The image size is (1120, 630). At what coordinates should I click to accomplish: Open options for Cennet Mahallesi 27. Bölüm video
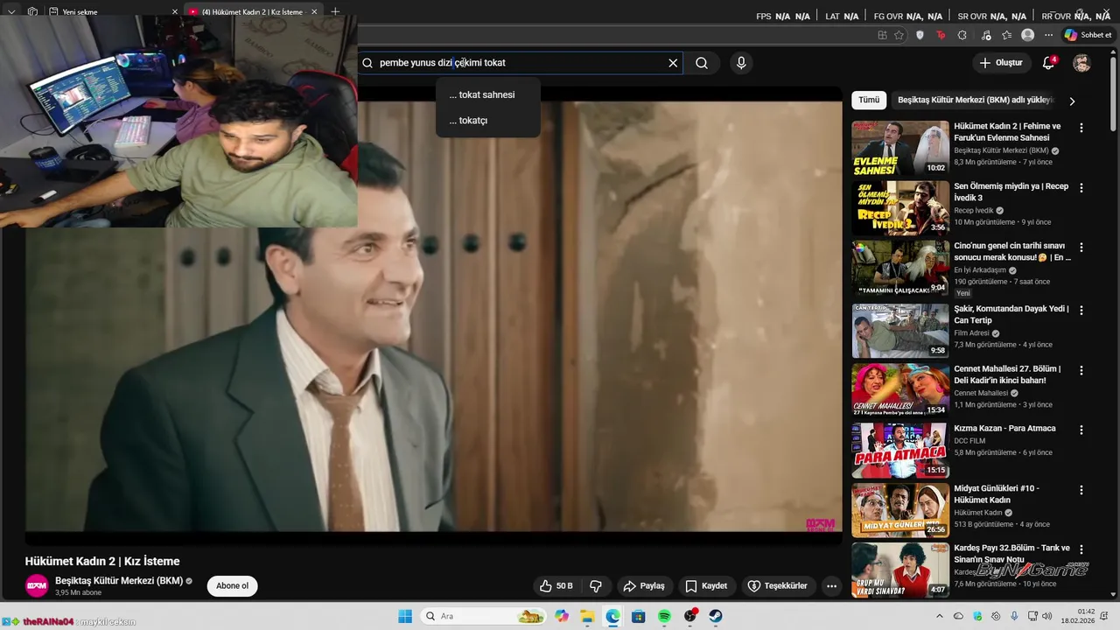(1081, 370)
